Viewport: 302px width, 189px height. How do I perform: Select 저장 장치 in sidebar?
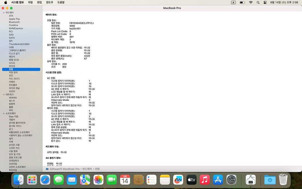click(x=13, y=73)
